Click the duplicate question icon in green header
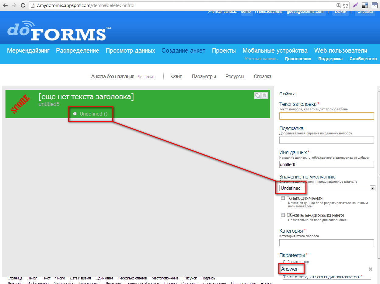Viewport: 380px width, 284px height. [257, 95]
